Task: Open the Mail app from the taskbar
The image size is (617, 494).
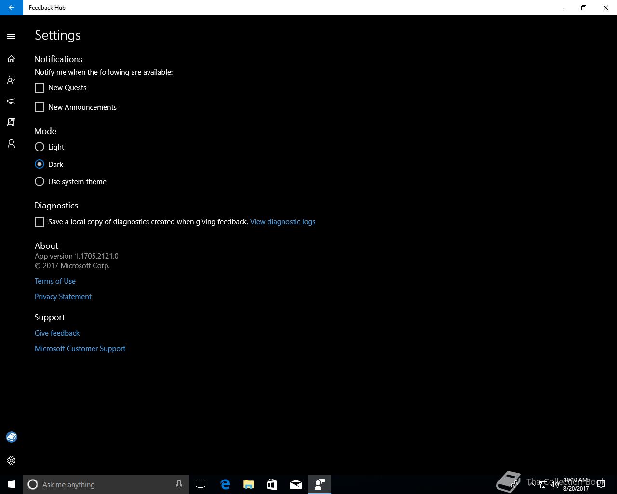Action: 296,484
